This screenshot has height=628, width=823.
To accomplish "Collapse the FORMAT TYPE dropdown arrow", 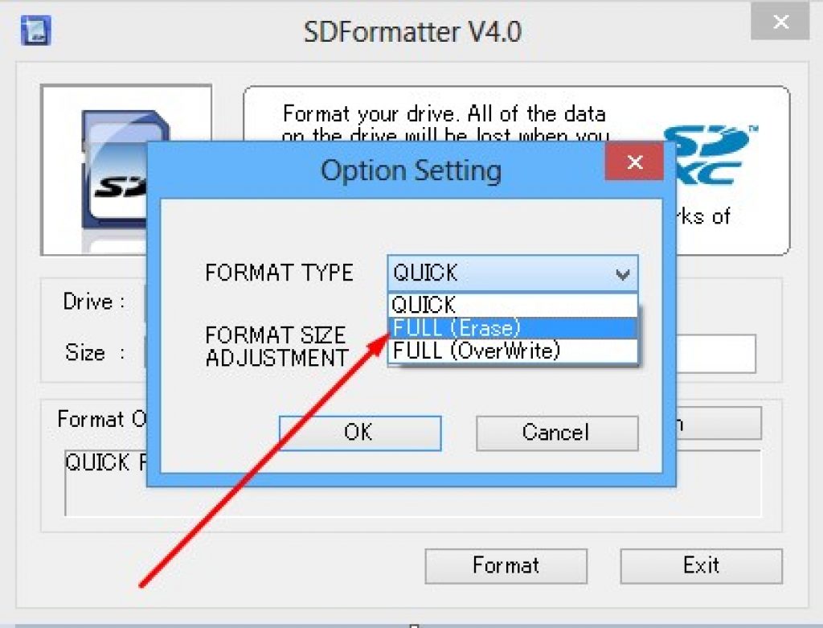I will pyautogui.click(x=622, y=274).
